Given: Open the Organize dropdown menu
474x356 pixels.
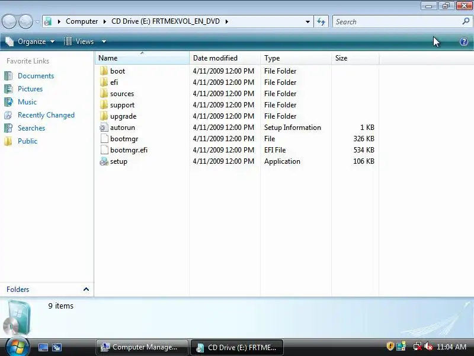Looking at the screenshot, I should 30,42.
